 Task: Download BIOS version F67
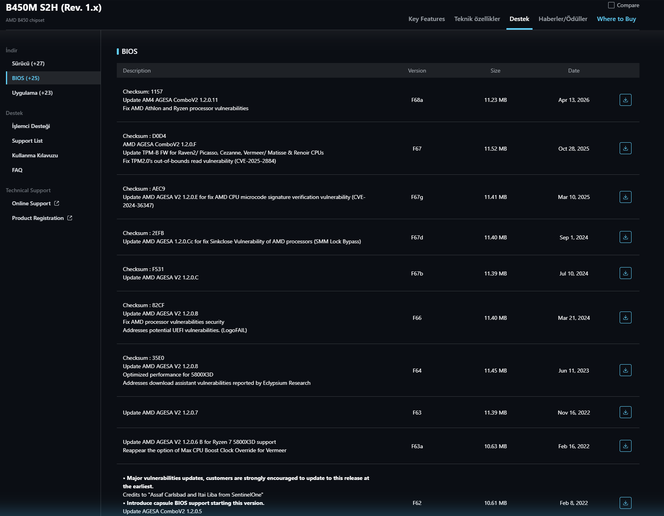pos(625,148)
